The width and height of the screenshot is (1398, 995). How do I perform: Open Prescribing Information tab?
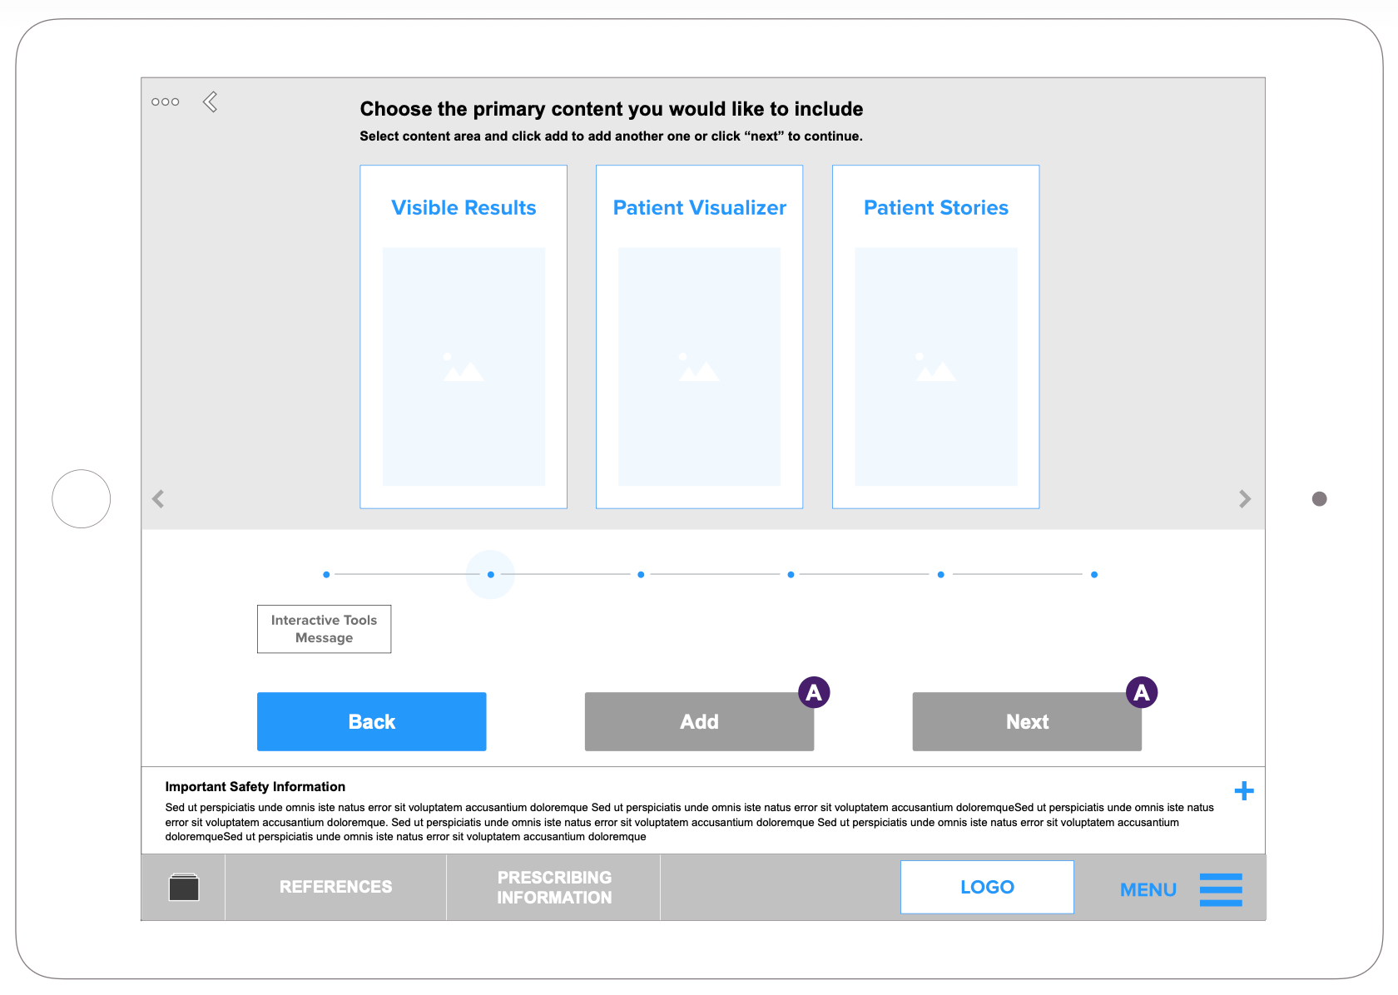553,888
